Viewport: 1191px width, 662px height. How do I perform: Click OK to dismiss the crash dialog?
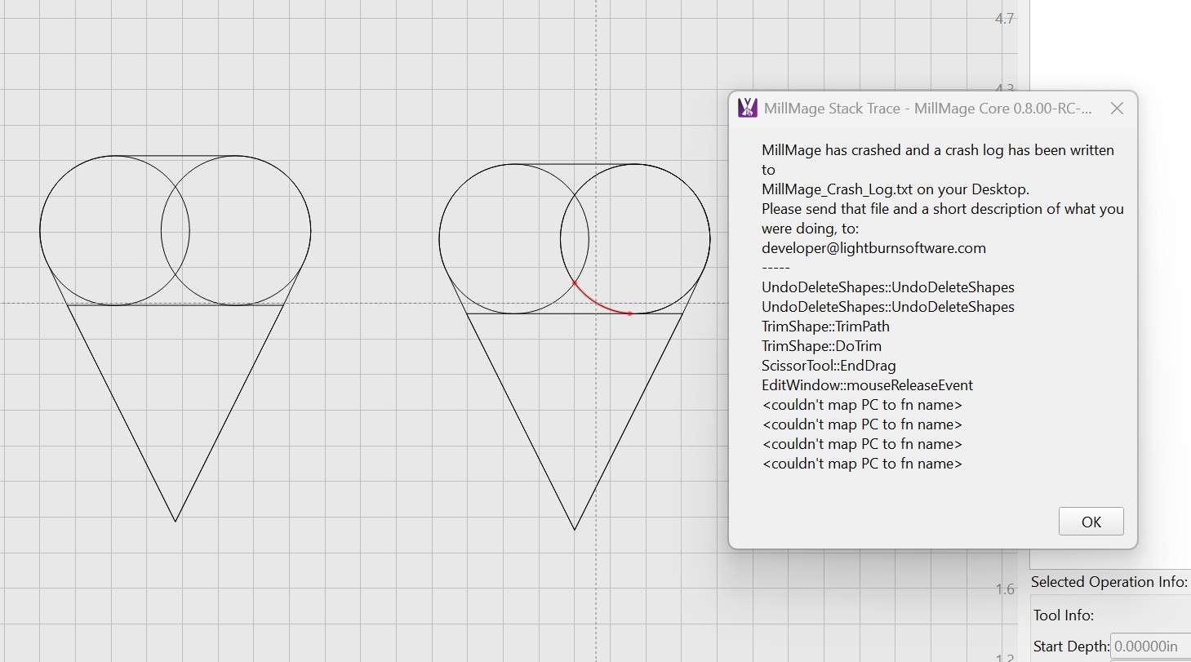(1091, 522)
